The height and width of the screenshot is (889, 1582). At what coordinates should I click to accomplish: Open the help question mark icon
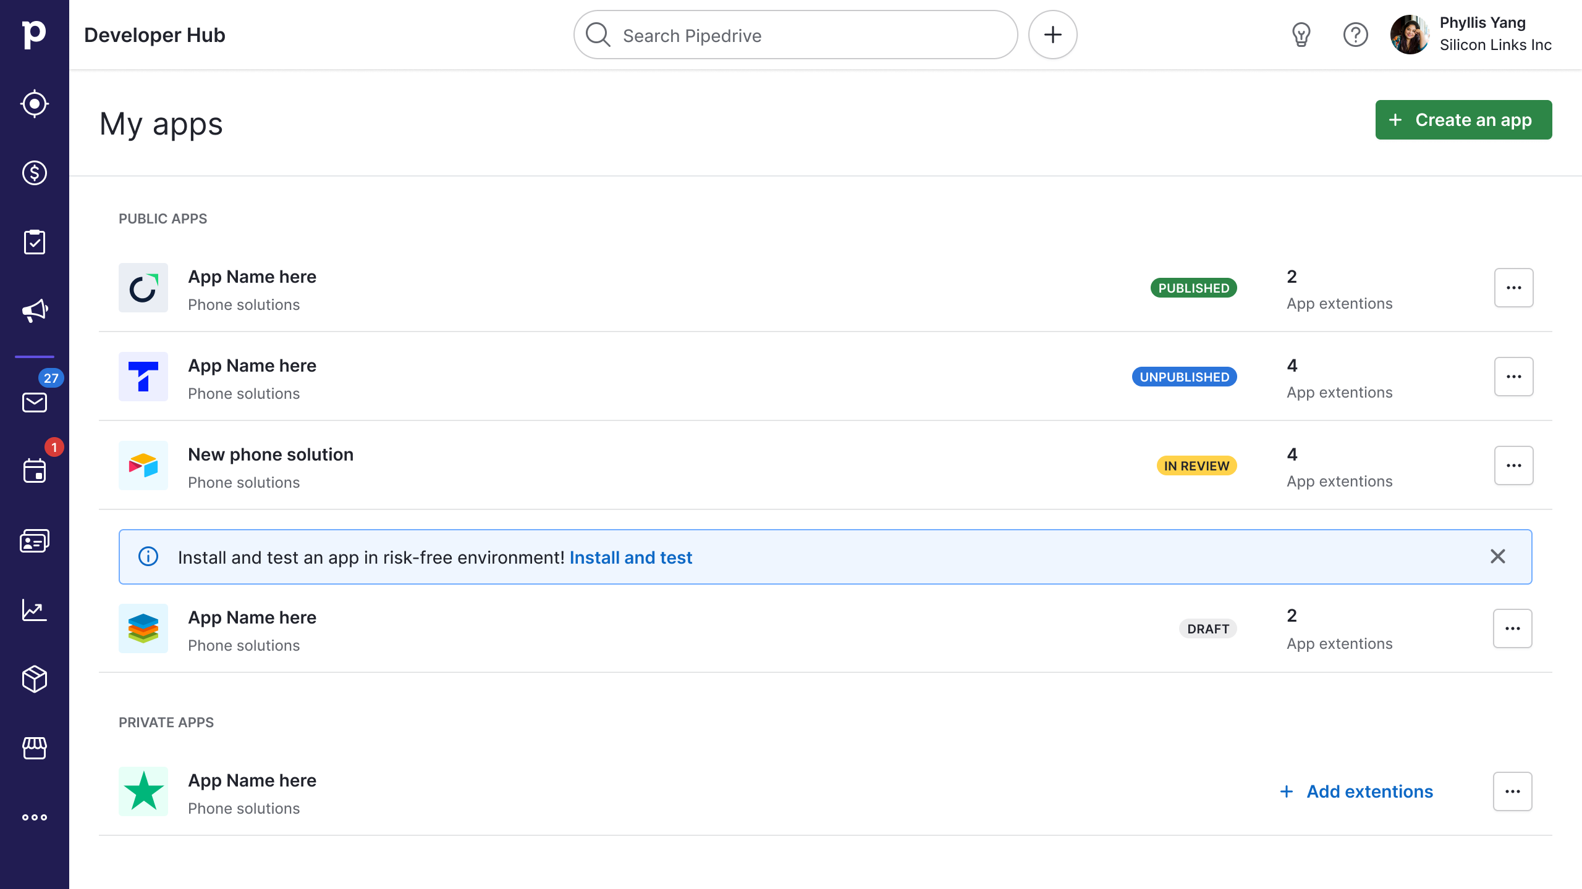pyautogui.click(x=1356, y=35)
